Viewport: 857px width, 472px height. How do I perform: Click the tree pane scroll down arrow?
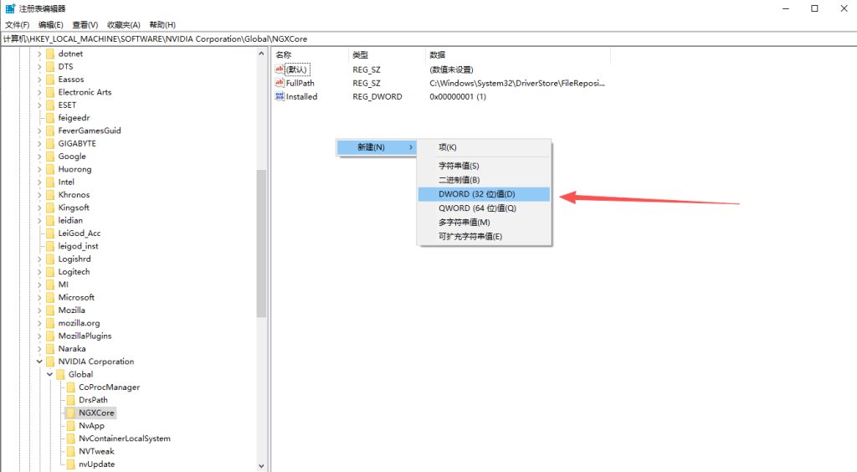(261, 465)
